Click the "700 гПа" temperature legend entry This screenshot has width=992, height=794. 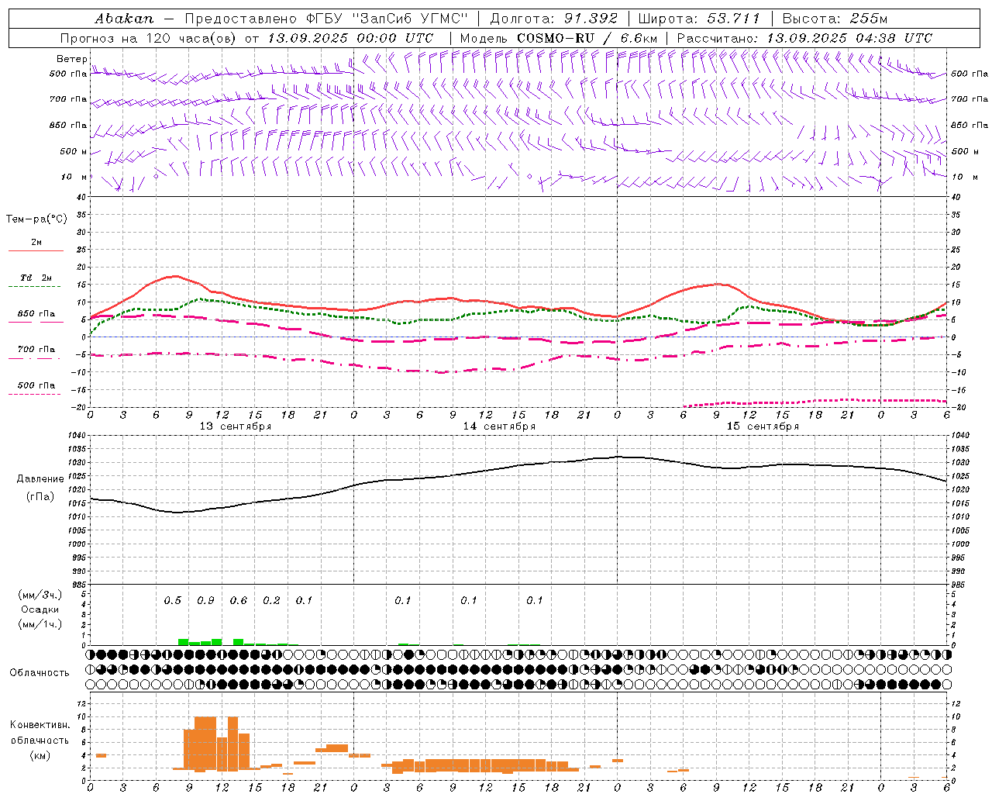36,349
